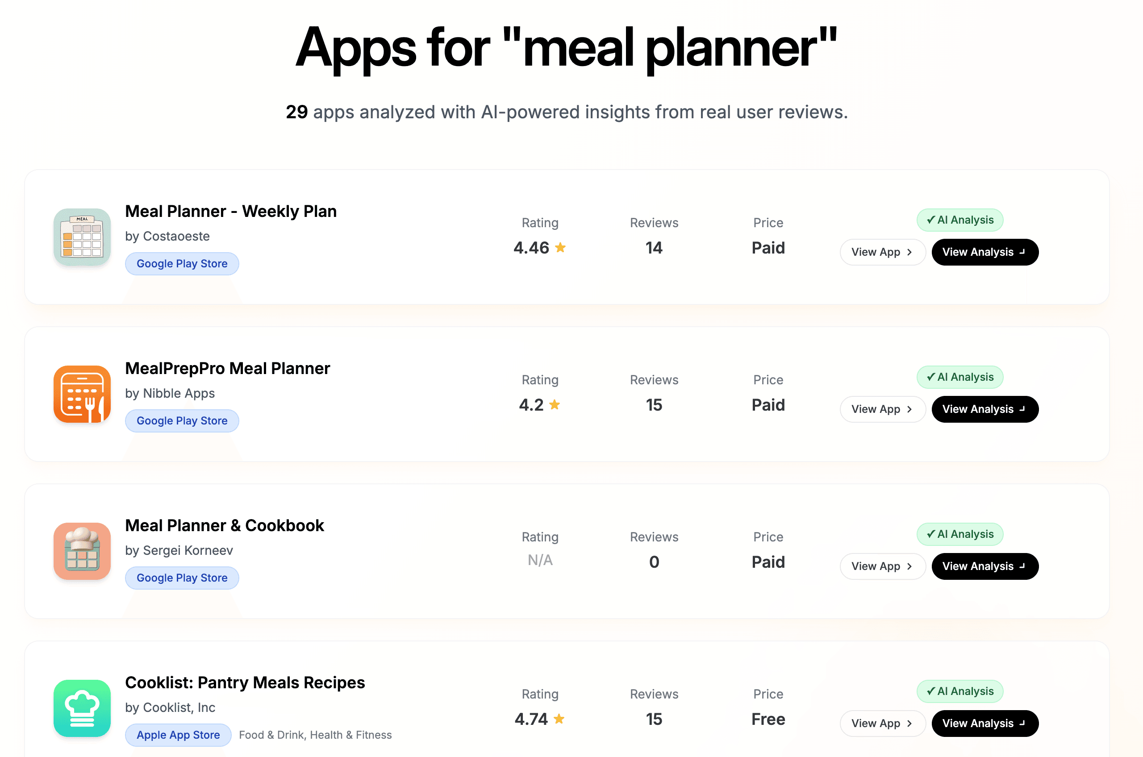Click the chevron on Weekly Plan's View App button

(909, 252)
